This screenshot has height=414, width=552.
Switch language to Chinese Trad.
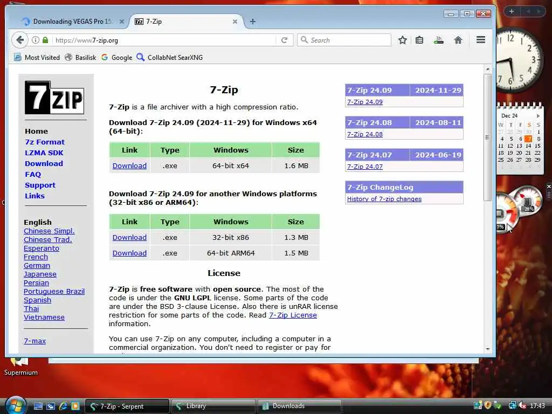[48, 239]
